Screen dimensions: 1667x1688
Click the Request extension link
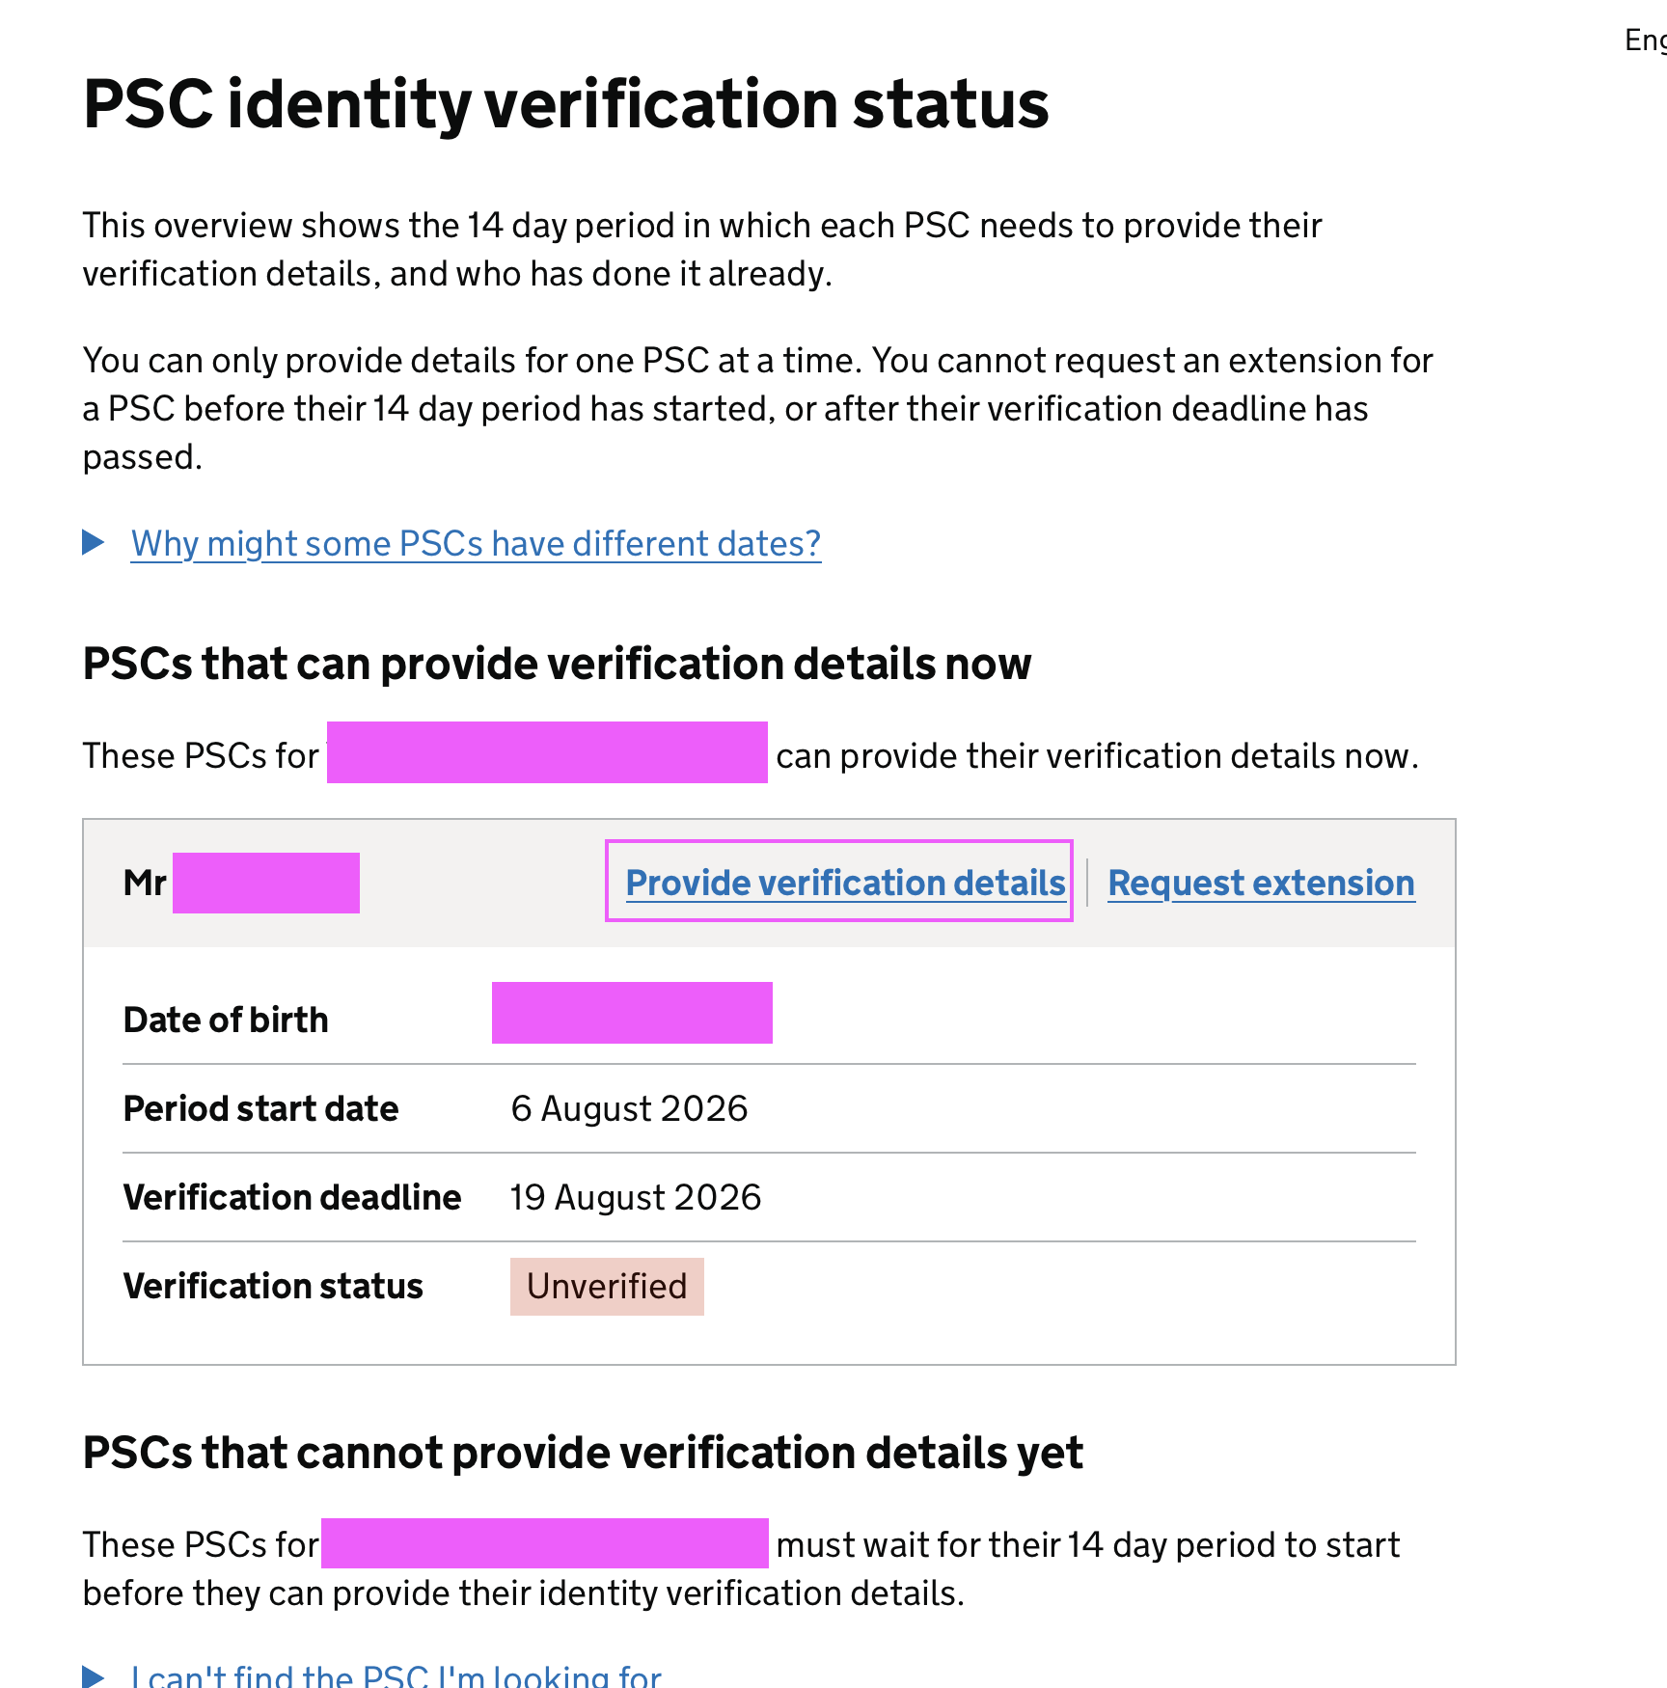(1262, 883)
